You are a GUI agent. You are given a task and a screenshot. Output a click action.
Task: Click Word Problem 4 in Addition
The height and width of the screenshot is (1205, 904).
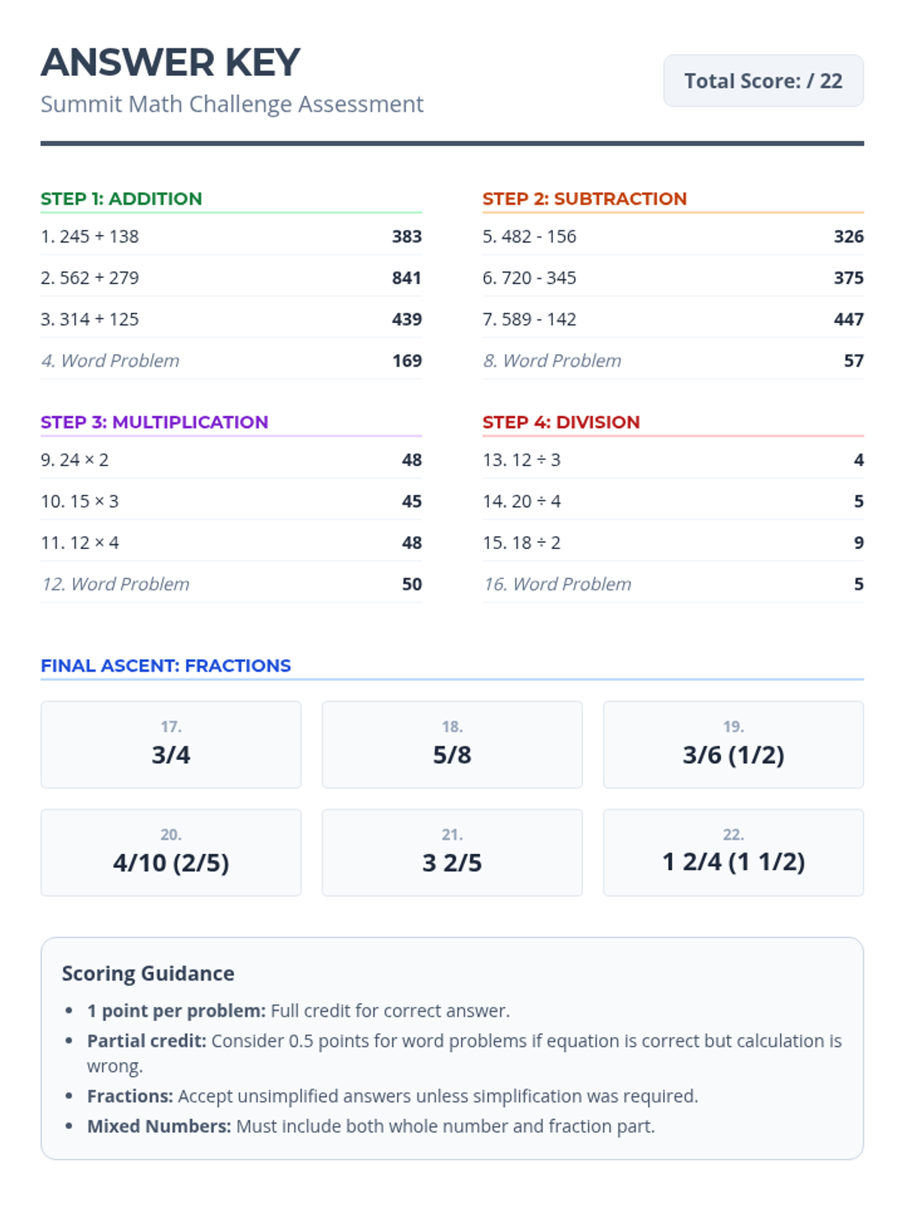(x=110, y=361)
